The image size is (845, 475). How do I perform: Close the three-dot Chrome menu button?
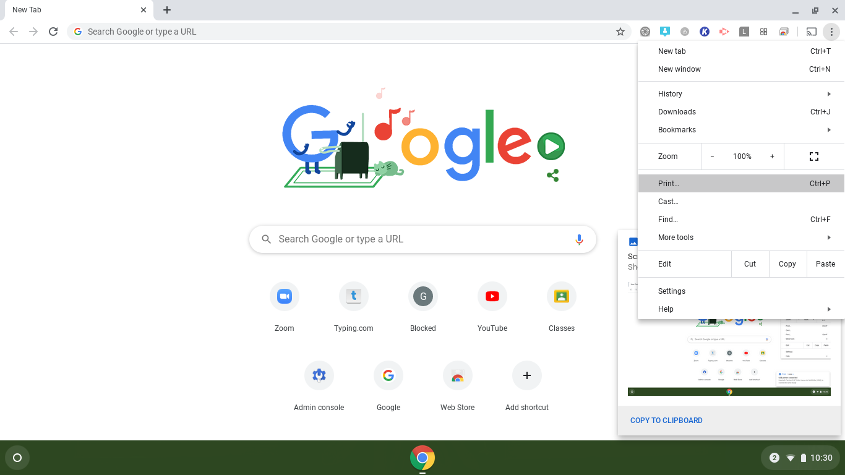pos(832,32)
